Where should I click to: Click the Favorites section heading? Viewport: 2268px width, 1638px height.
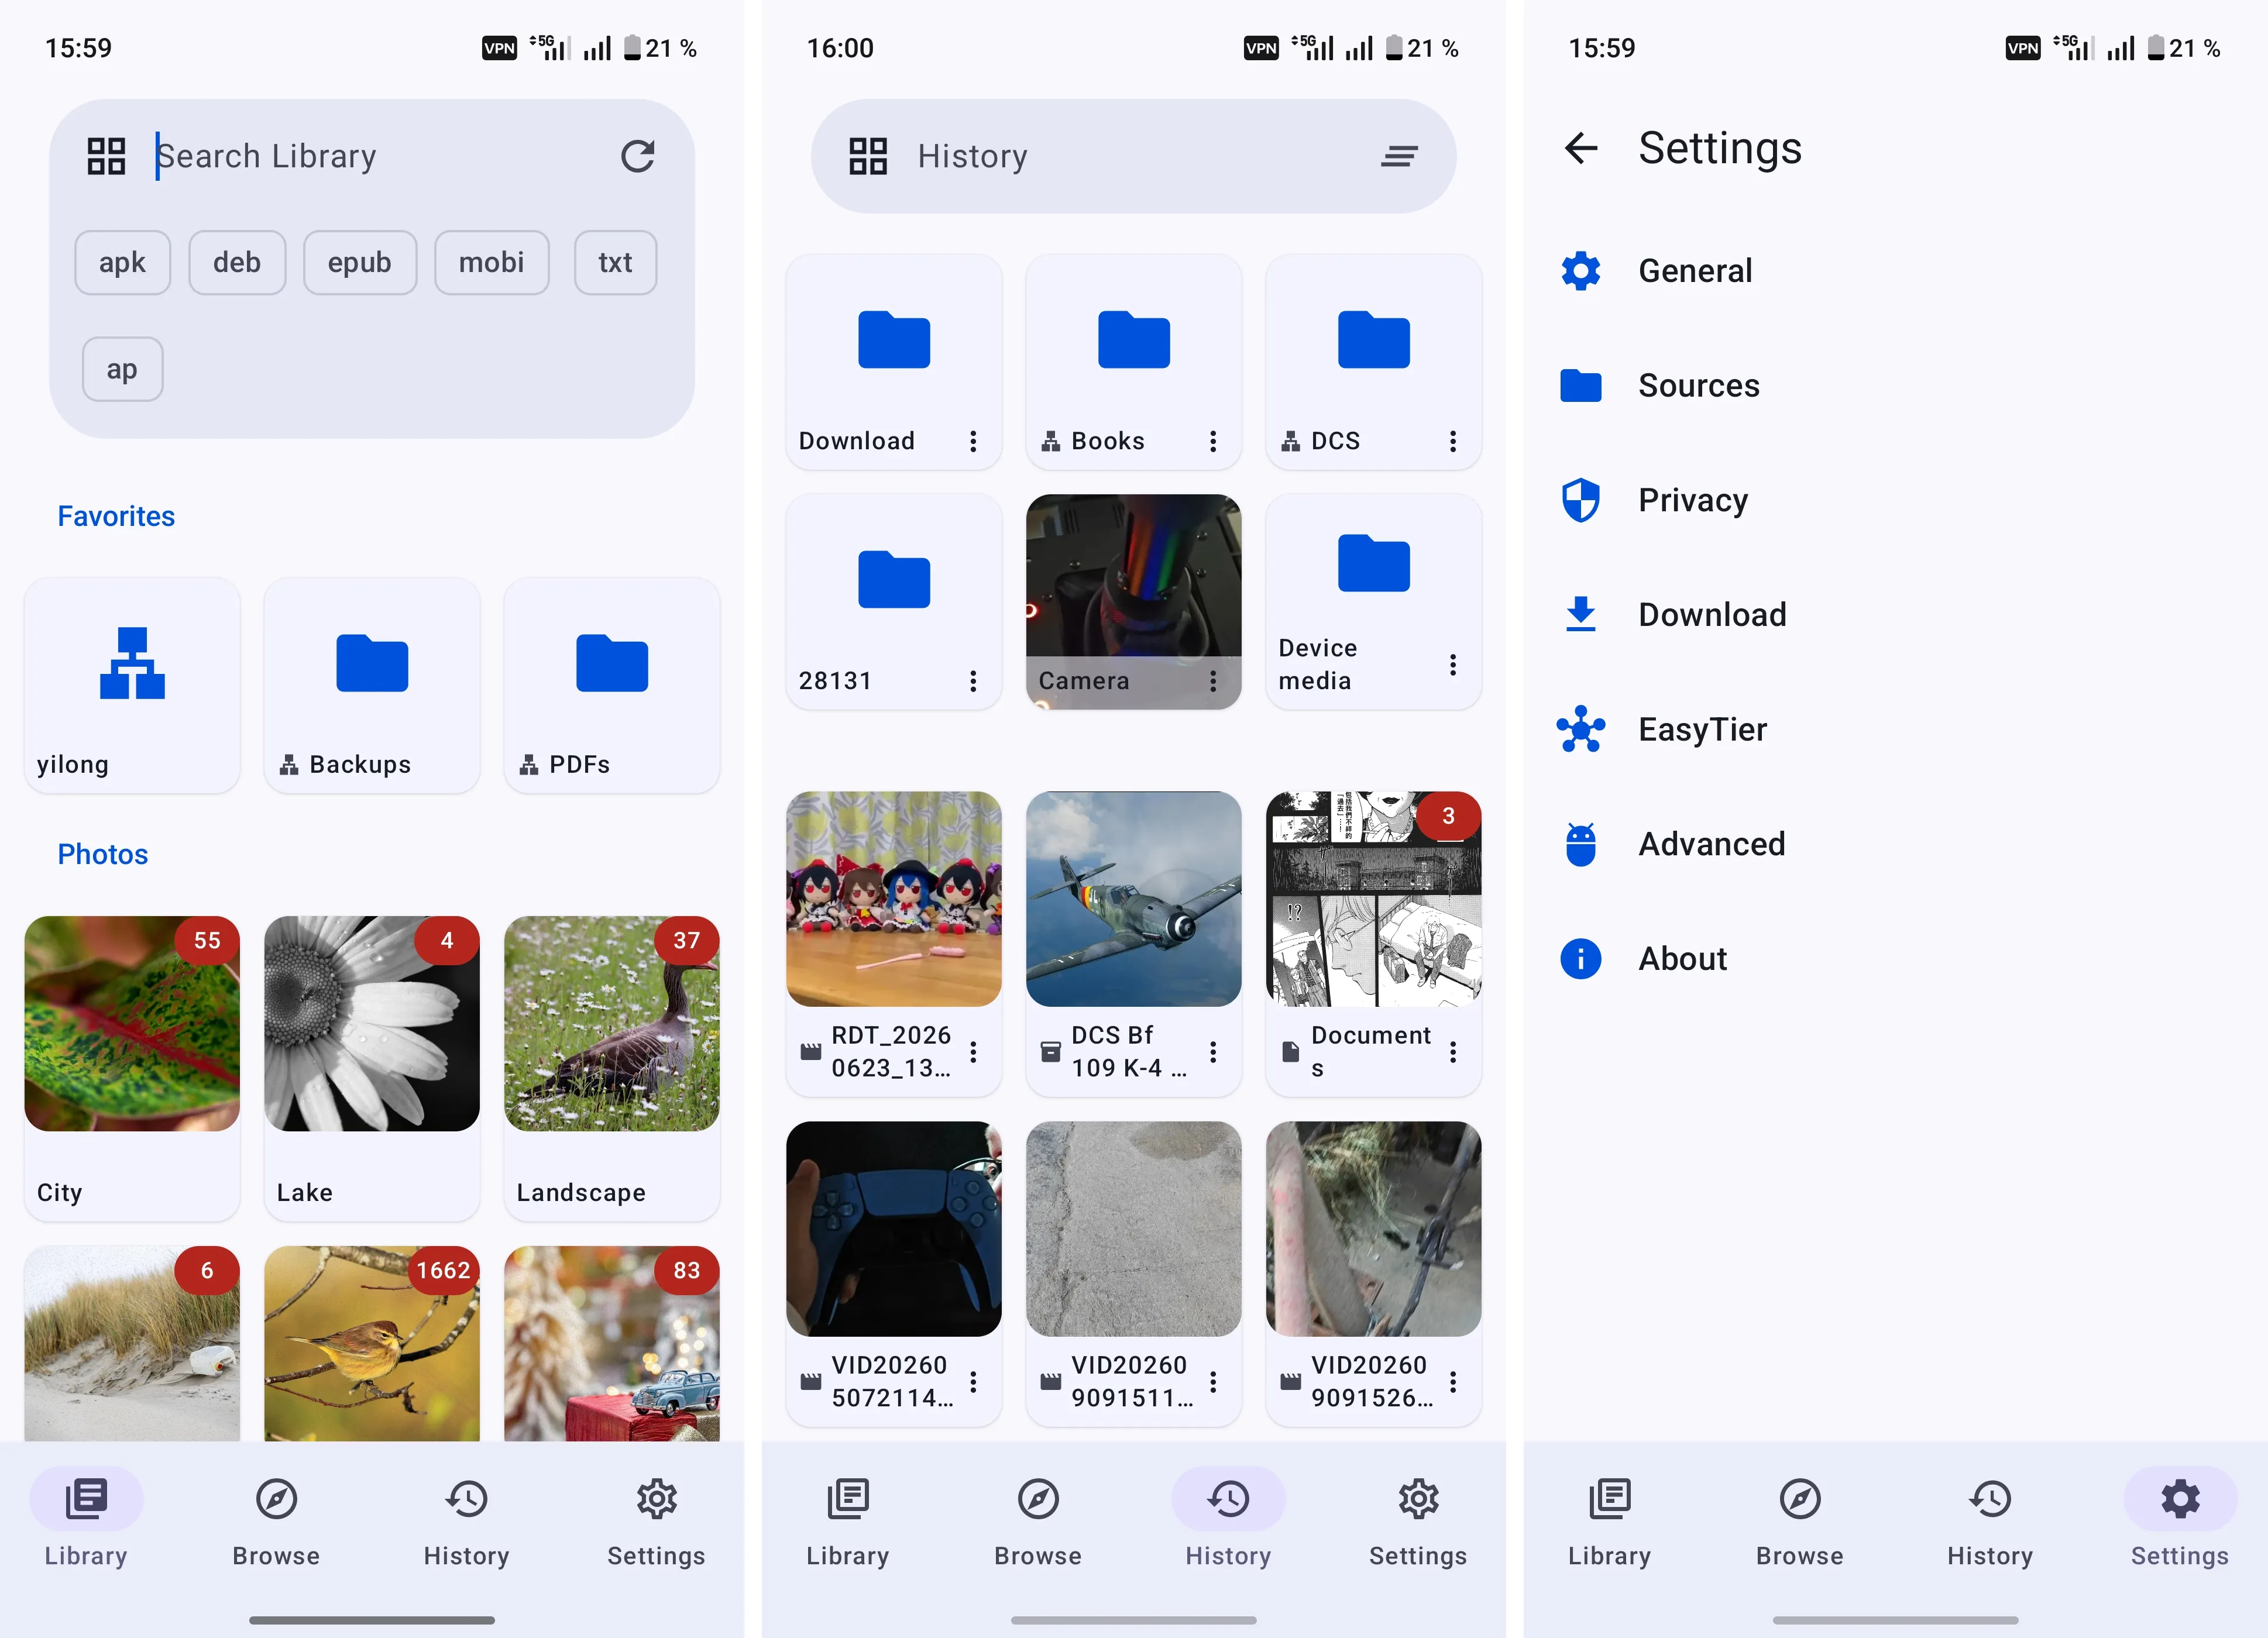click(116, 516)
